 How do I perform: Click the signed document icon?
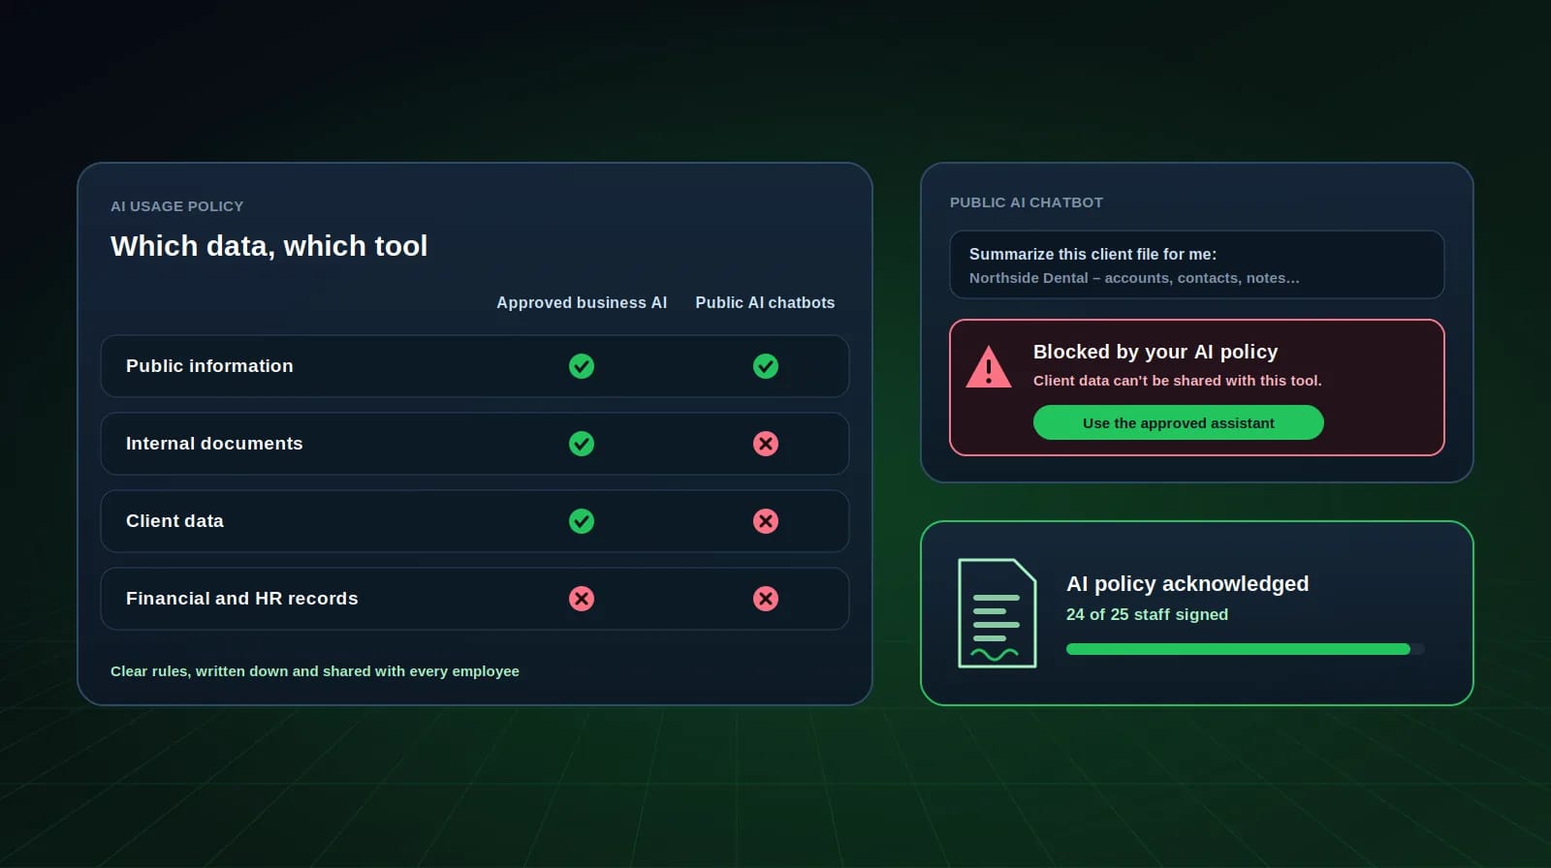tap(997, 613)
